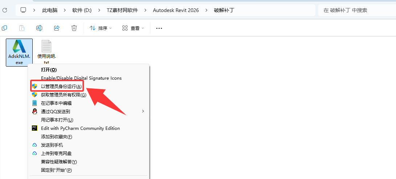Click notepad icon beside 在记事本中编辑

point(35,103)
